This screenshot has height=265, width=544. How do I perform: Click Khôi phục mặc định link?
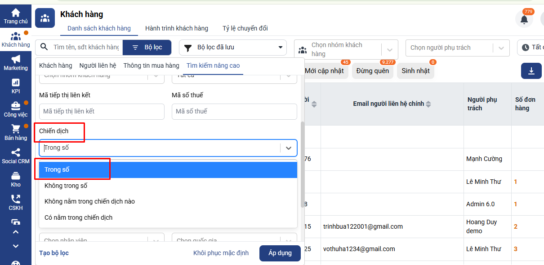coord(221,253)
